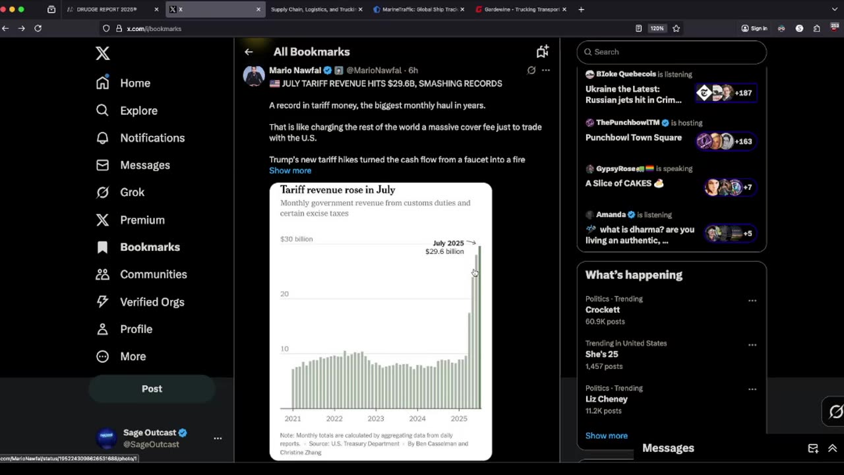The width and height of the screenshot is (844, 475).
Task: Open the list all tabs dropdown
Action: 835,9
